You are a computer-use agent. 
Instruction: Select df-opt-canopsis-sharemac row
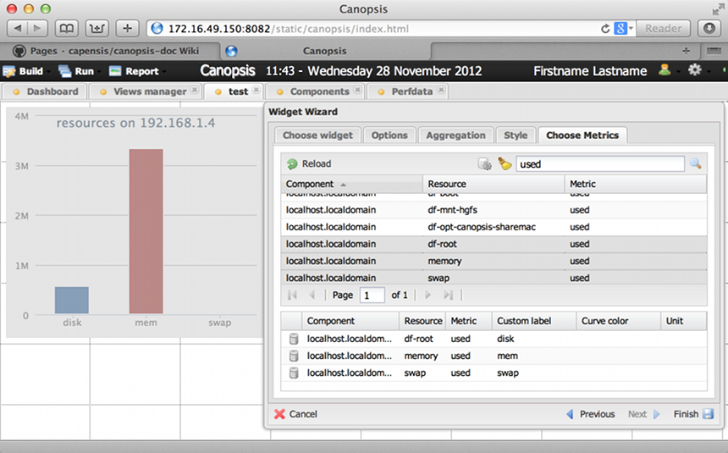pos(494,227)
